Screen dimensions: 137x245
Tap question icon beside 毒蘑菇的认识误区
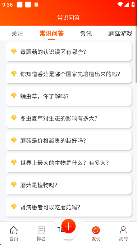tap(14, 51)
